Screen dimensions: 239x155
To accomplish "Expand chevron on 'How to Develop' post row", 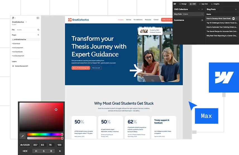I will (237, 19).
